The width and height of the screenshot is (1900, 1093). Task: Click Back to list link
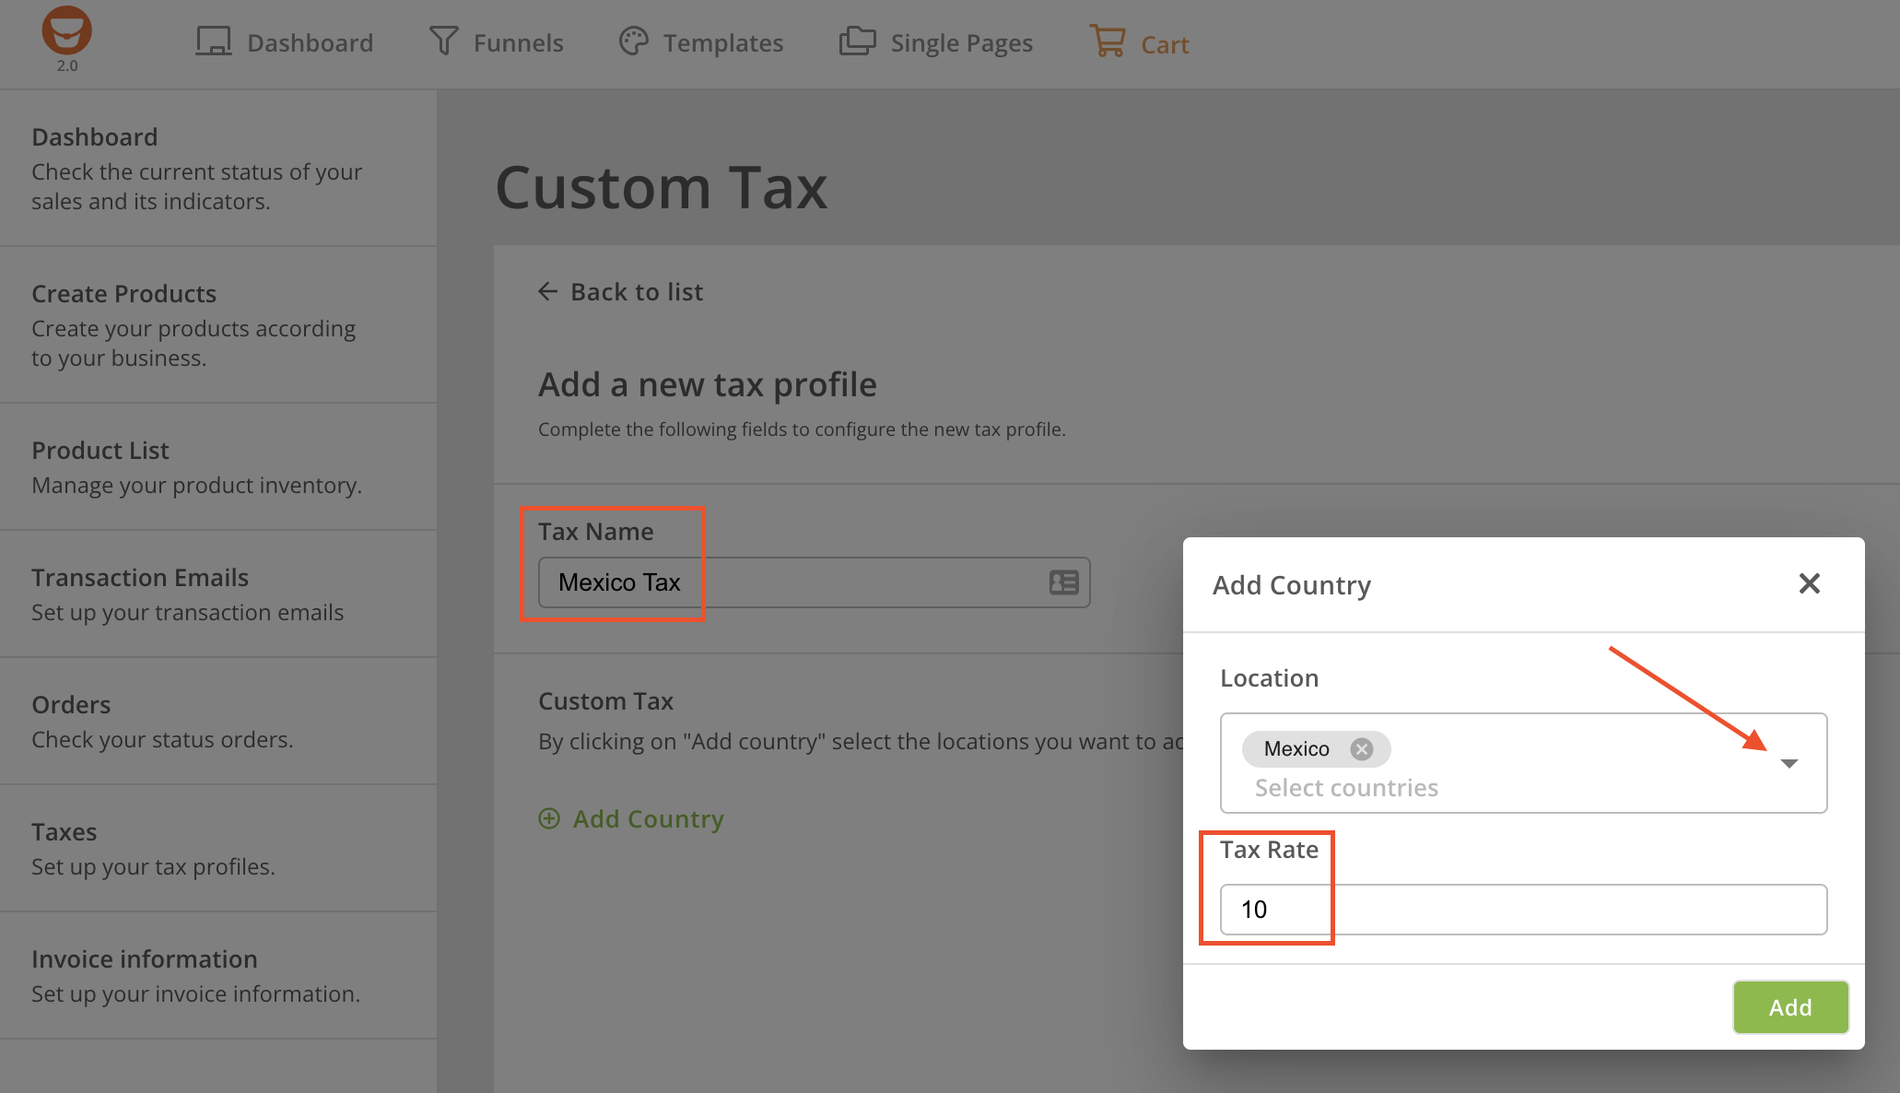pyautogui.click(x=636, y=292)
